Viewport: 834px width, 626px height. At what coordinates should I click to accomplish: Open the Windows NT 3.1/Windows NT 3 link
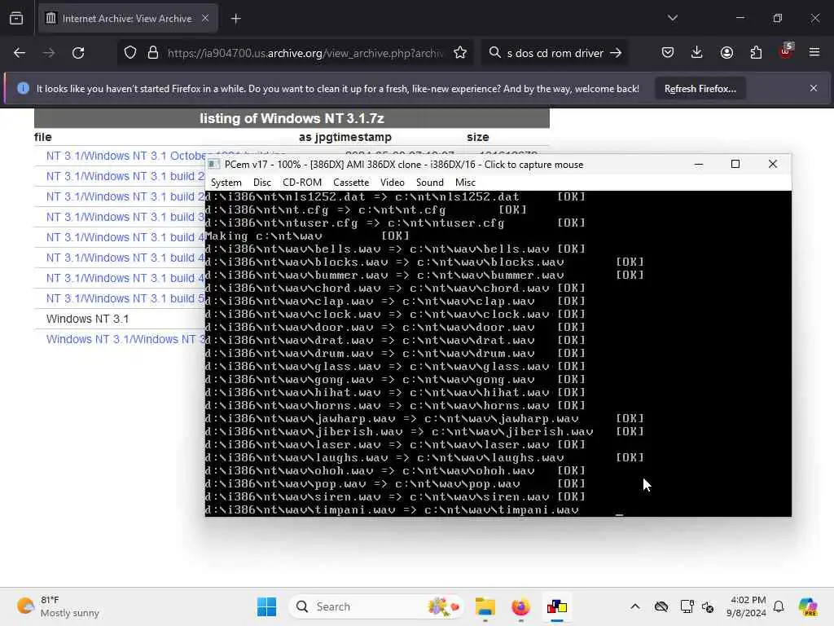tap(125, 340)
